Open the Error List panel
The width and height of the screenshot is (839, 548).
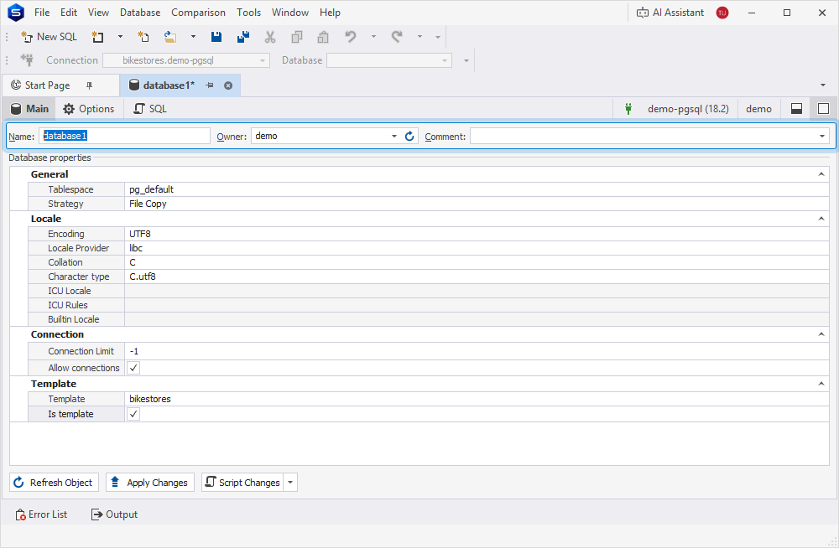[x=41, y=514]
